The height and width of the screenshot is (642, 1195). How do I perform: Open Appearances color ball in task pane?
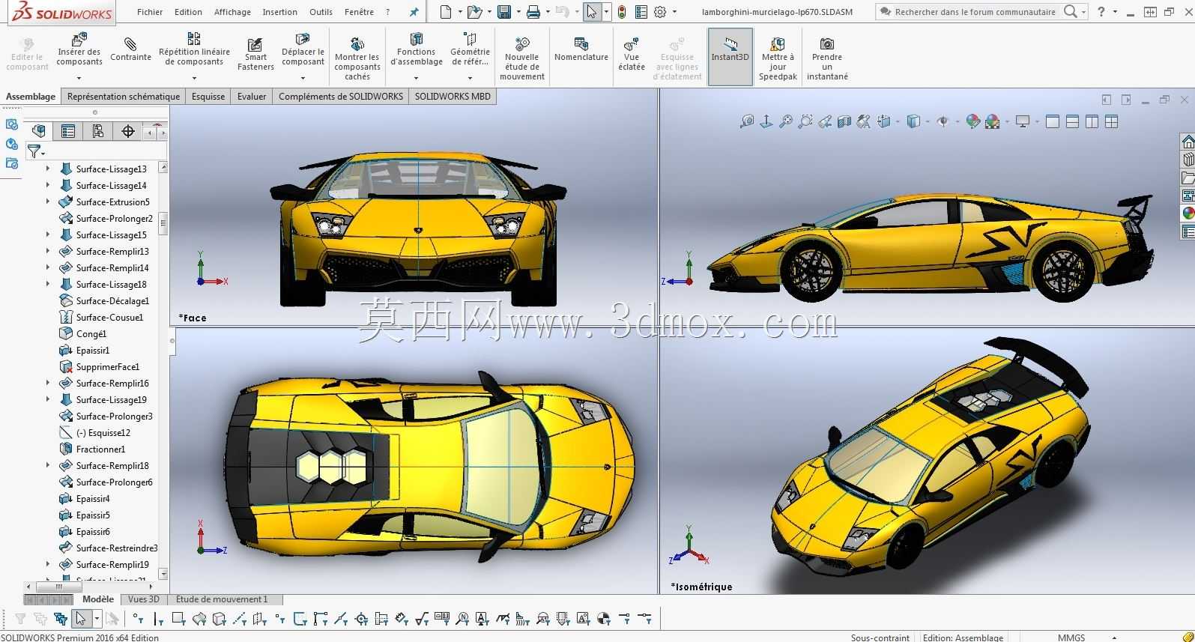1188,214
